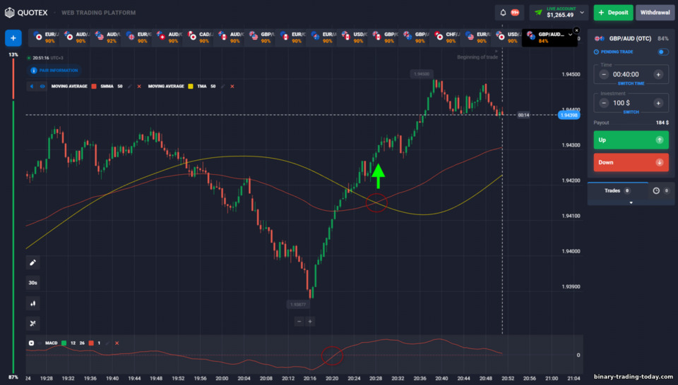Toggle Pending Trade switch
The height and width of the screenshot is (385, 678).
[663, 51]
